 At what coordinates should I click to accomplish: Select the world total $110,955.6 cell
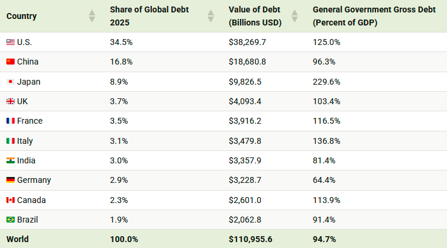click(251, 239)
